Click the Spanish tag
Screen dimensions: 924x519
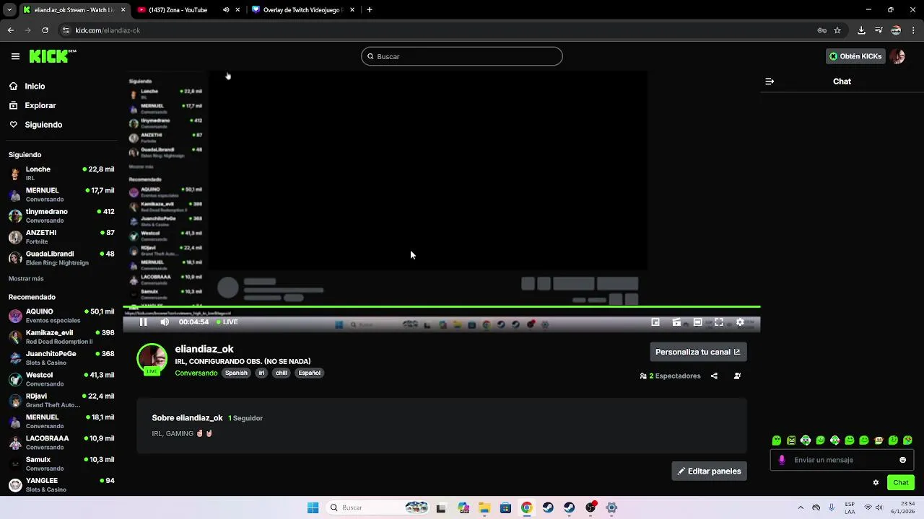236,373
